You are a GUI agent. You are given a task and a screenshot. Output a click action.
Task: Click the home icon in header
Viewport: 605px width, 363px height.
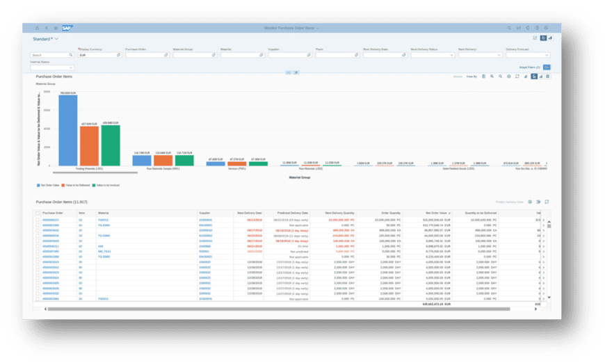click(55, 28)
